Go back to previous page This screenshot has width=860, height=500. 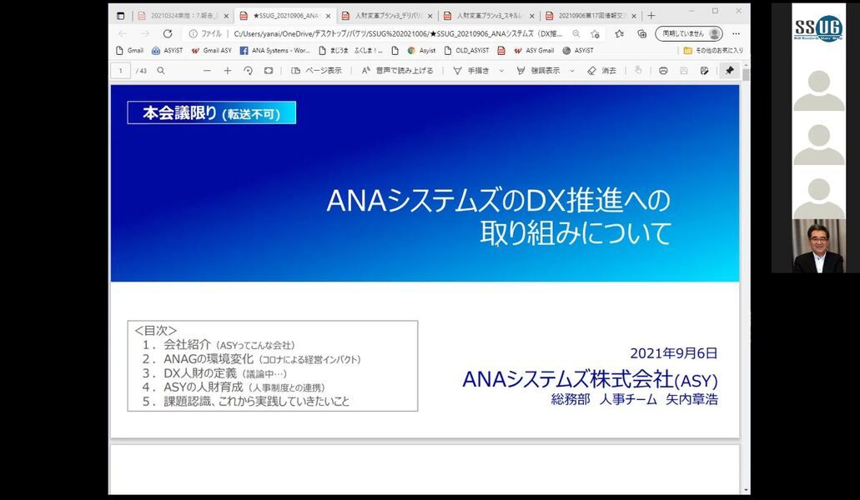tap(123, 33)
